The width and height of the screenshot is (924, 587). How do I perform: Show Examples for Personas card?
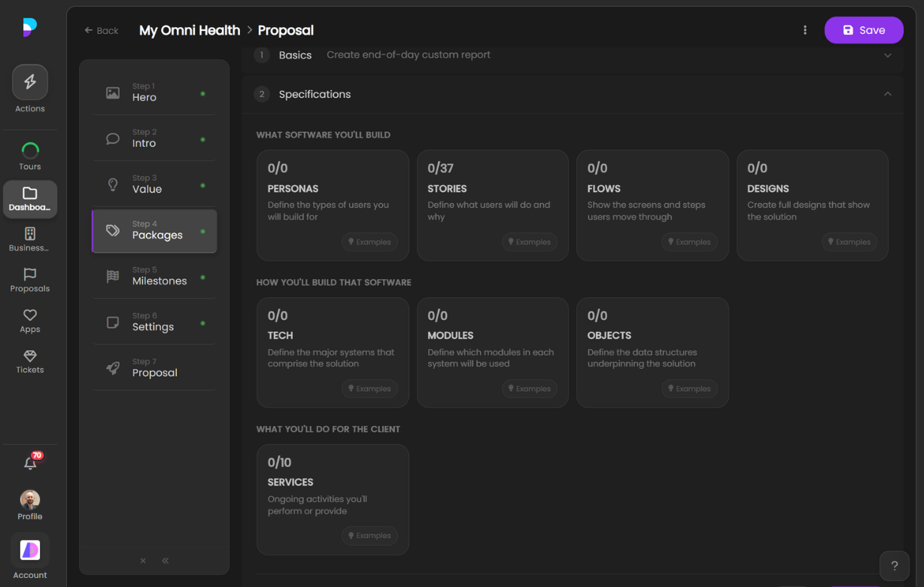369,242
